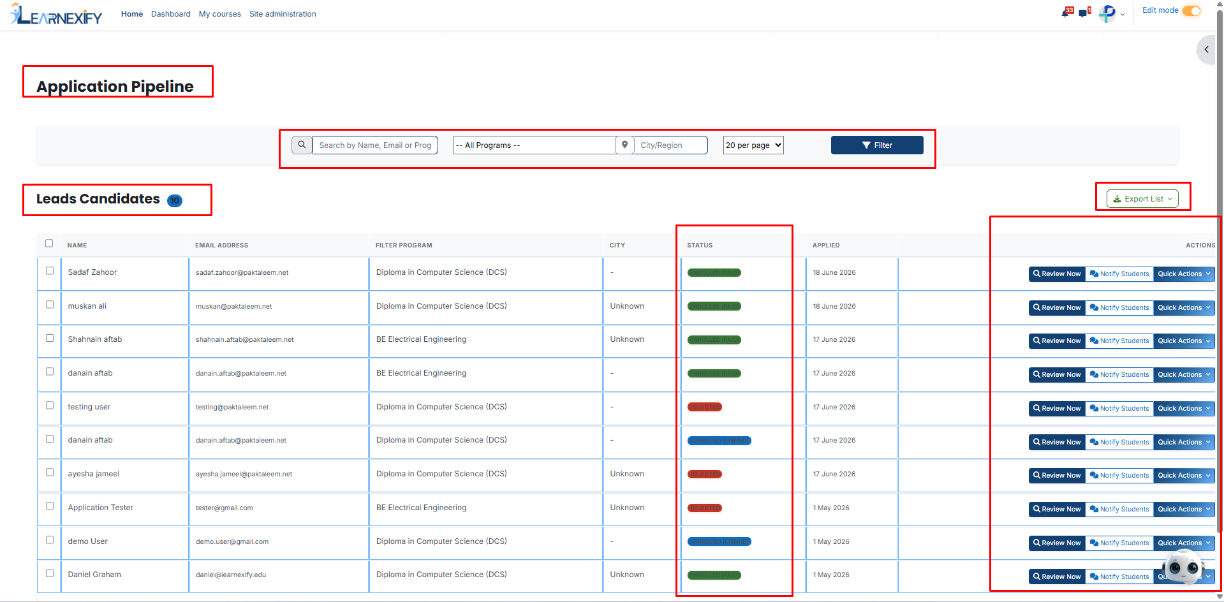Click the location pin icon

[624, 145]
